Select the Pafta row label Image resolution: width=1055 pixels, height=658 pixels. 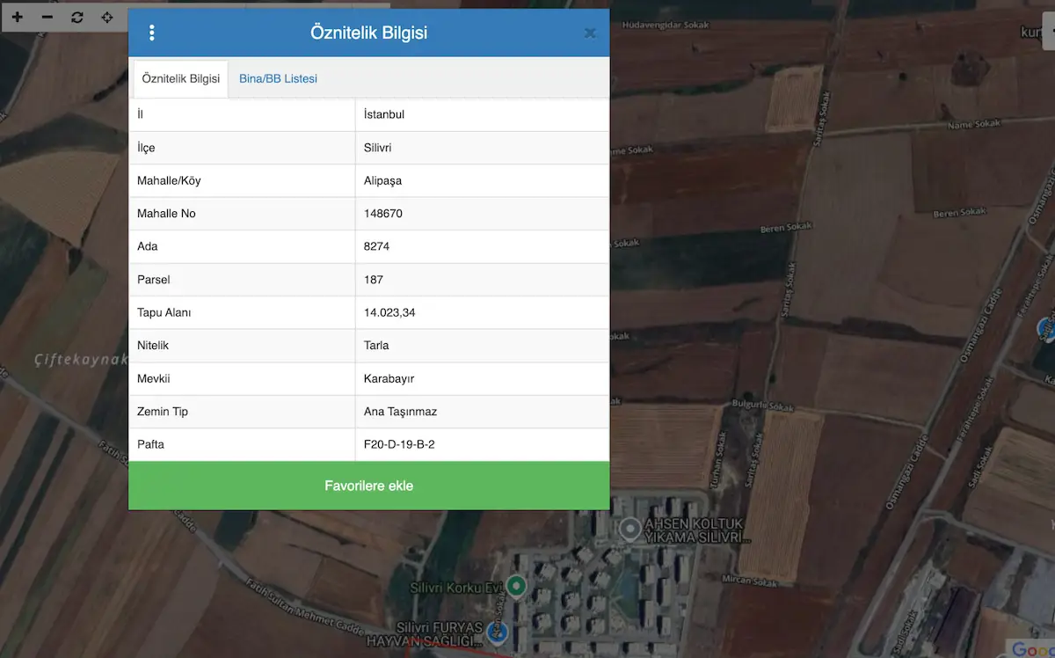(151, 445)
